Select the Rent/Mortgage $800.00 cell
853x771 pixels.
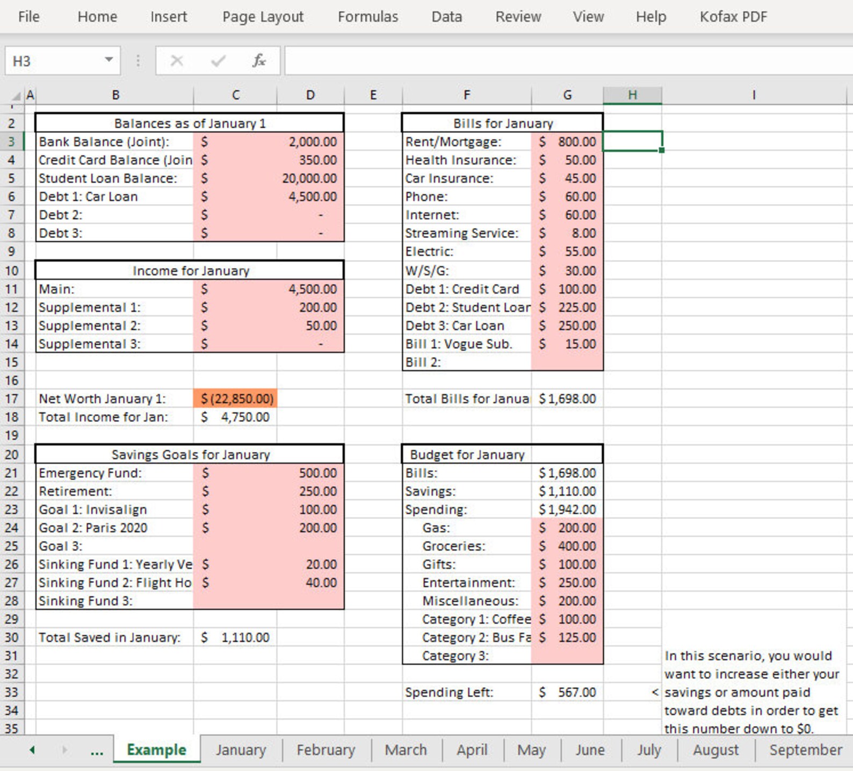567,142
